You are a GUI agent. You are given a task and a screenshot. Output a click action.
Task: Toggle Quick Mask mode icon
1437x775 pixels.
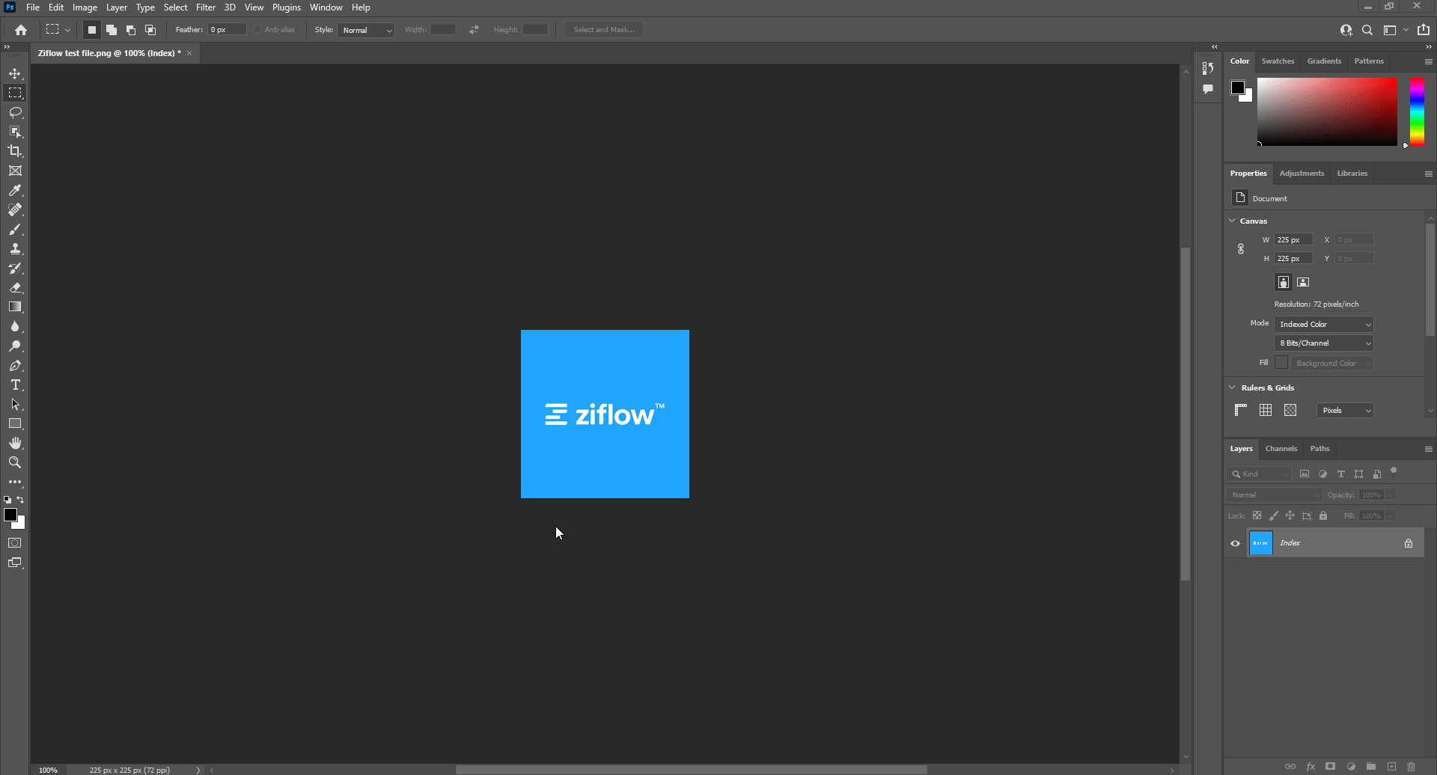15,543
